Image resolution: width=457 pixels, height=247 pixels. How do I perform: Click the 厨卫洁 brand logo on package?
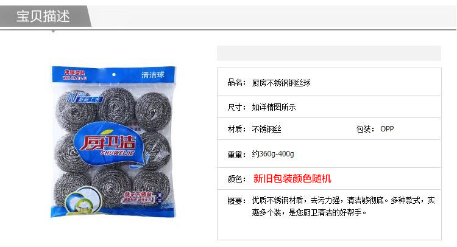[x=108, y=142]
